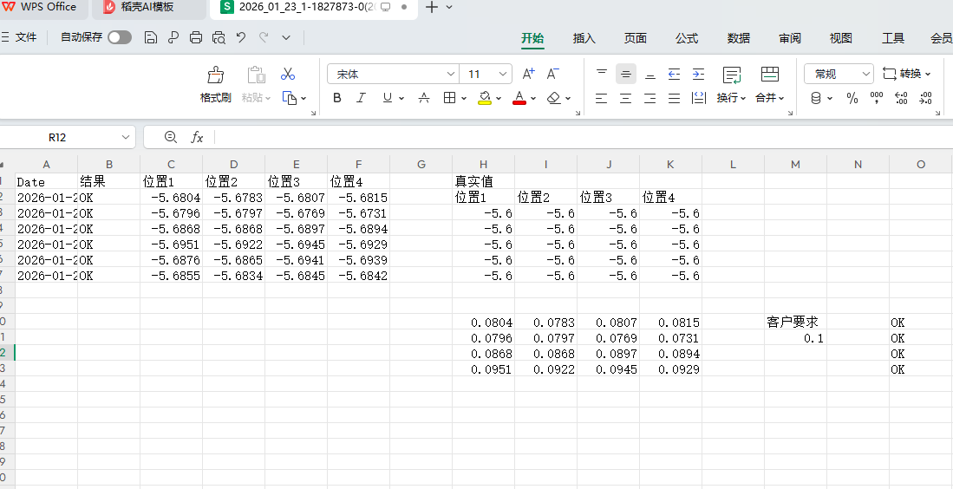Apply Italic formatting
Viewport: 953px width, 489px height.
pyautogui.click(x=361, y=98)
